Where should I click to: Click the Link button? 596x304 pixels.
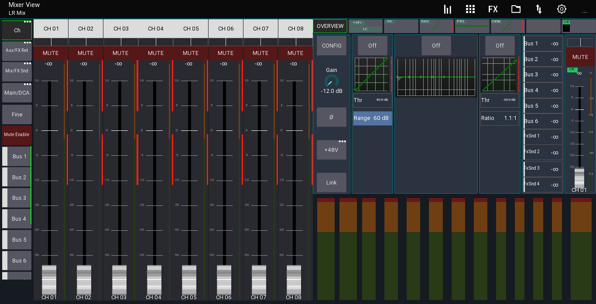pos(331,183)
